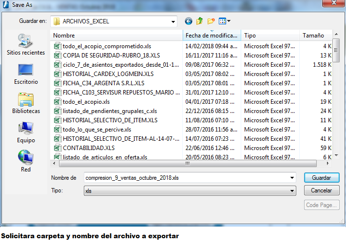Click the Cancelar button
Viewport: 346px width, 246px height.
[322, 190]
